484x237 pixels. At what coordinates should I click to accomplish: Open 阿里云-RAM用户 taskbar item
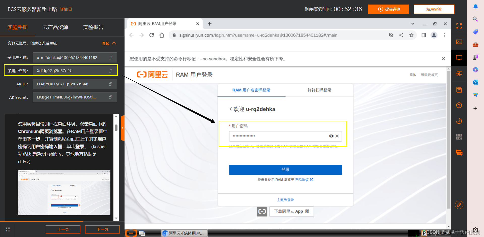(x=184, y=233)
